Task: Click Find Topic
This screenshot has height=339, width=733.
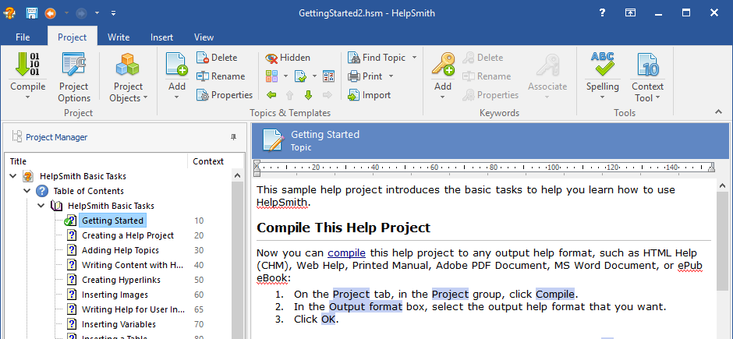Action: tap(377, 58)
